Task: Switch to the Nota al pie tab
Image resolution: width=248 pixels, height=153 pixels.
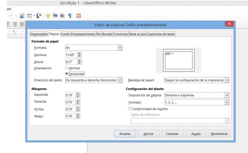Action: 137,34
